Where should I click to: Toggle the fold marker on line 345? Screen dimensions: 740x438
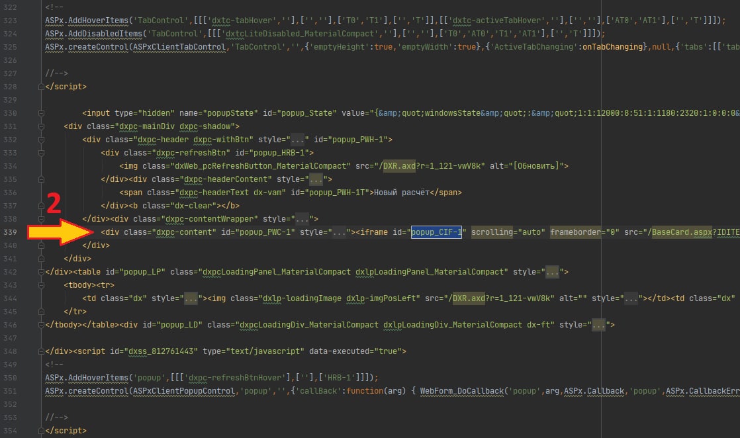[41, 312]
